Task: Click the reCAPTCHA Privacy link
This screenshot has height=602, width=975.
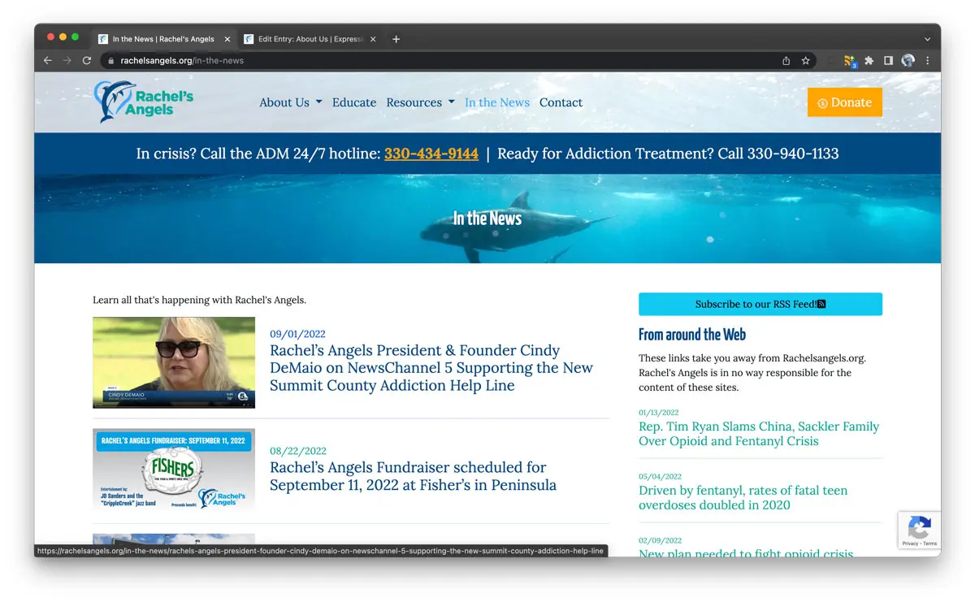Action: pyautogui.click(x=910, y=544)
